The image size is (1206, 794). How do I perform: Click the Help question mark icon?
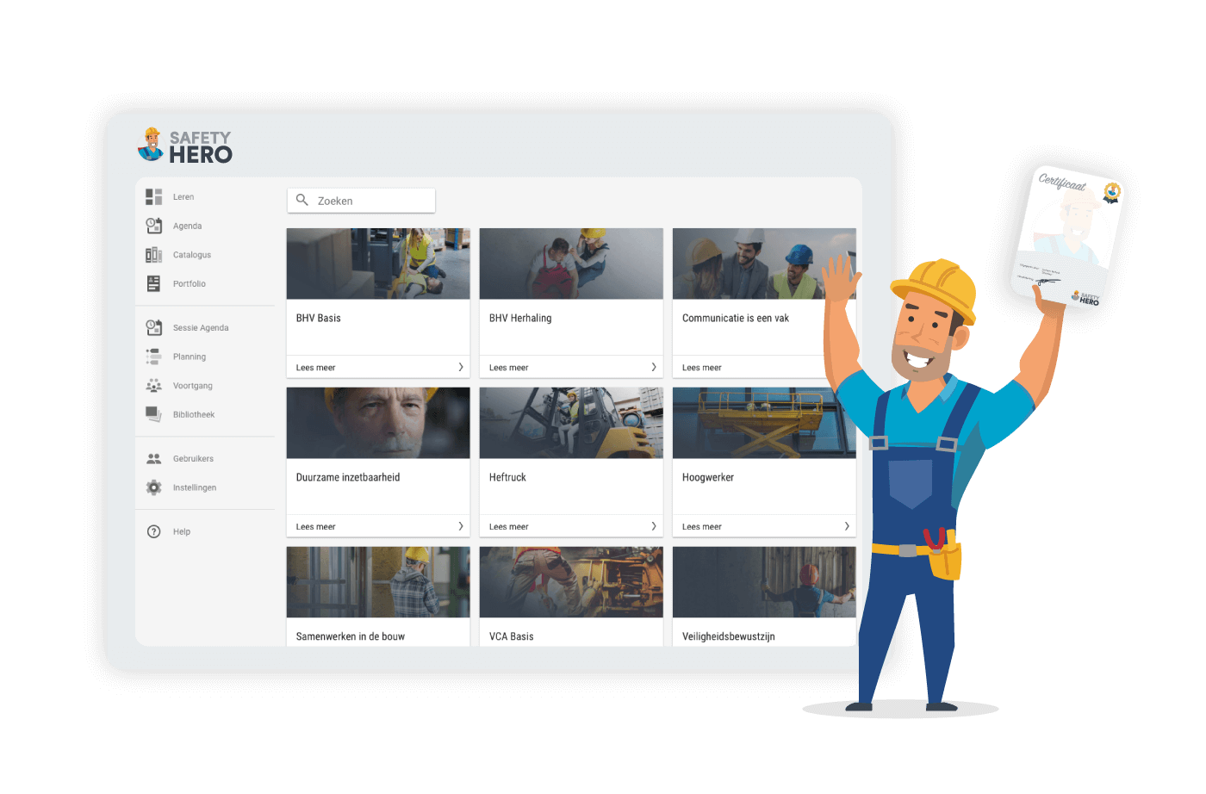point(153,531)
